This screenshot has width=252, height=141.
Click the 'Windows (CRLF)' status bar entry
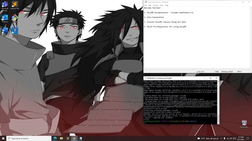pos(227,72)
